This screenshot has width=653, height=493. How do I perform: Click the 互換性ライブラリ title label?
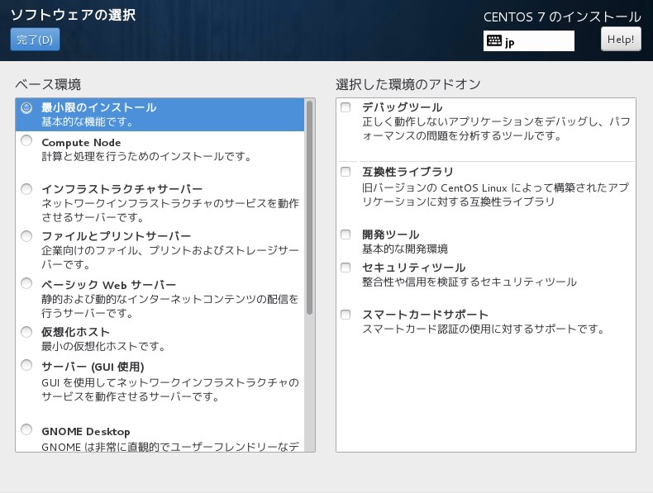408,172
